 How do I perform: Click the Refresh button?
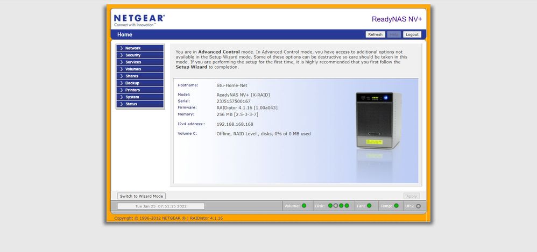coord(376,34)
